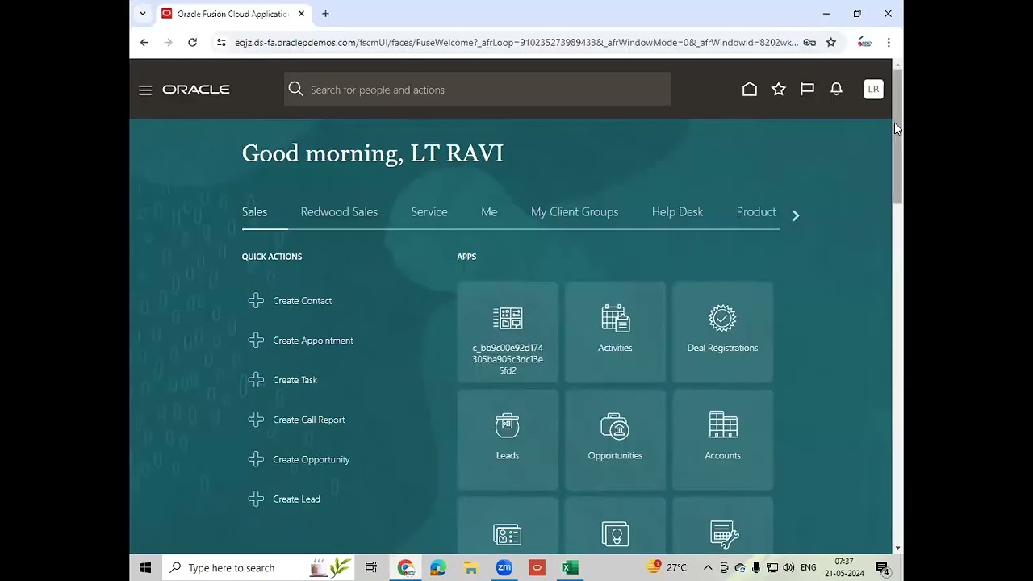Screen dimensions: 1033x581
Task: Bookmark this page with the star icon
Action: (x=831, y=42)
